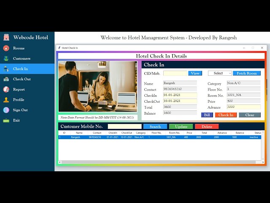Click the red Delete button
270x203 pixels.
pos(207,126)
